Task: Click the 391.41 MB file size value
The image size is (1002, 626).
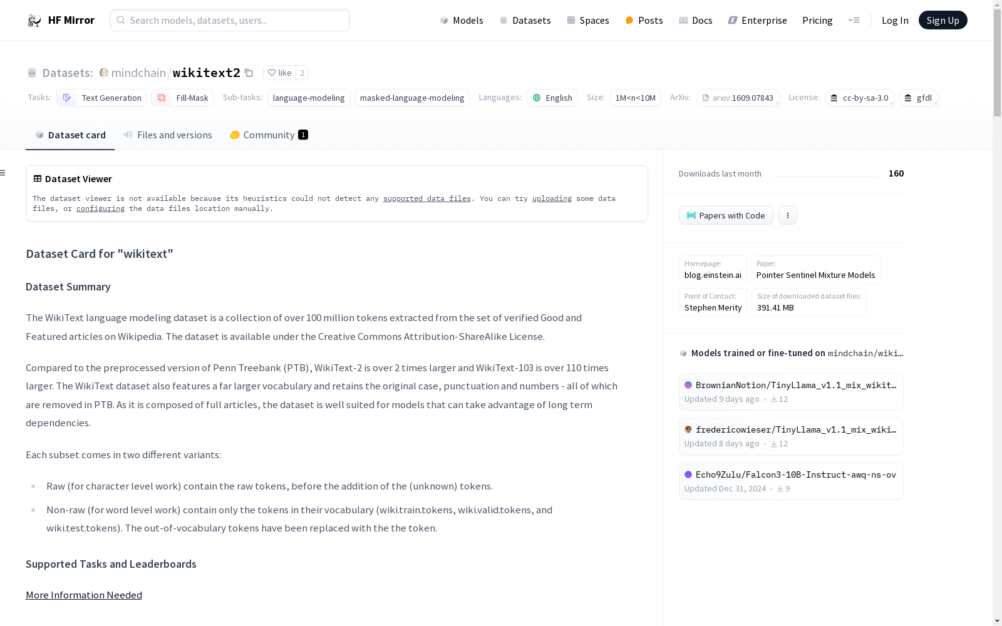Action: point(775,307)
